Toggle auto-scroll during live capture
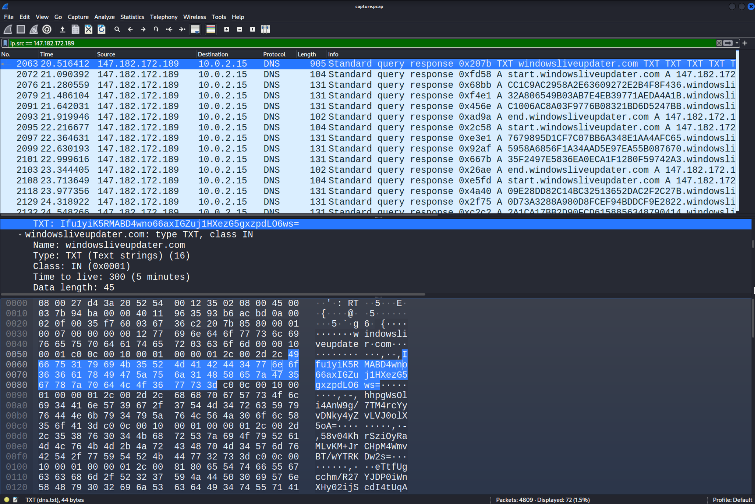Image resolution: width=755 pixels, height=504 pixels. pos(195,29)
